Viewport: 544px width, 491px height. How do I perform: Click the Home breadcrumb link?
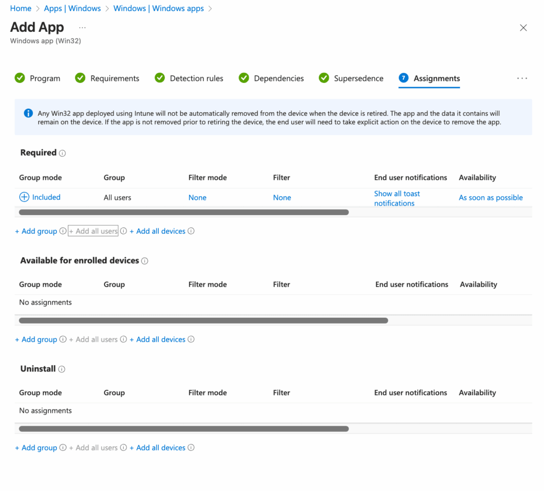click(21, 8)
